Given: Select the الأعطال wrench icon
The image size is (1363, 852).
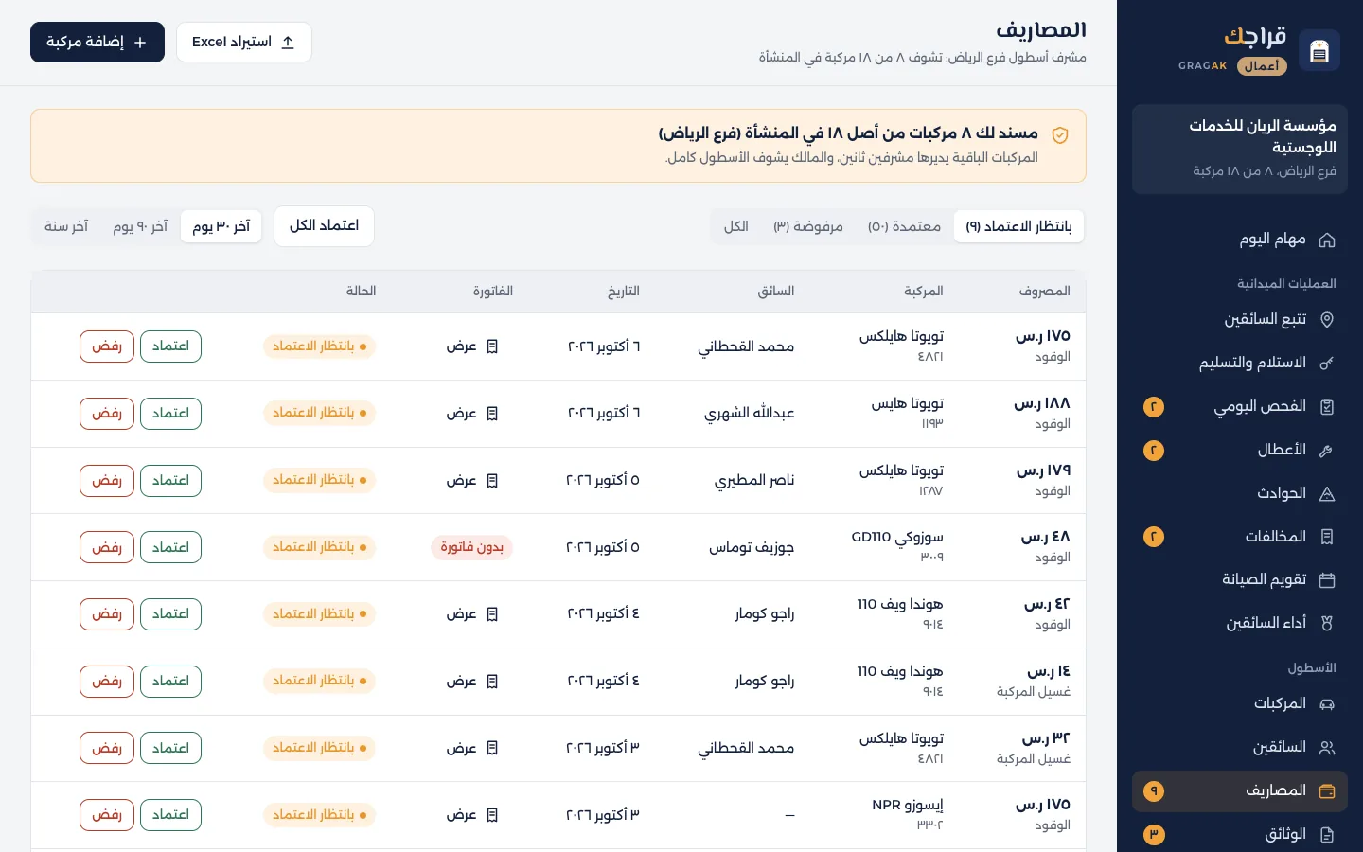Looking at the screenshot, I should pyautogui.click(x=1327, y=451).
